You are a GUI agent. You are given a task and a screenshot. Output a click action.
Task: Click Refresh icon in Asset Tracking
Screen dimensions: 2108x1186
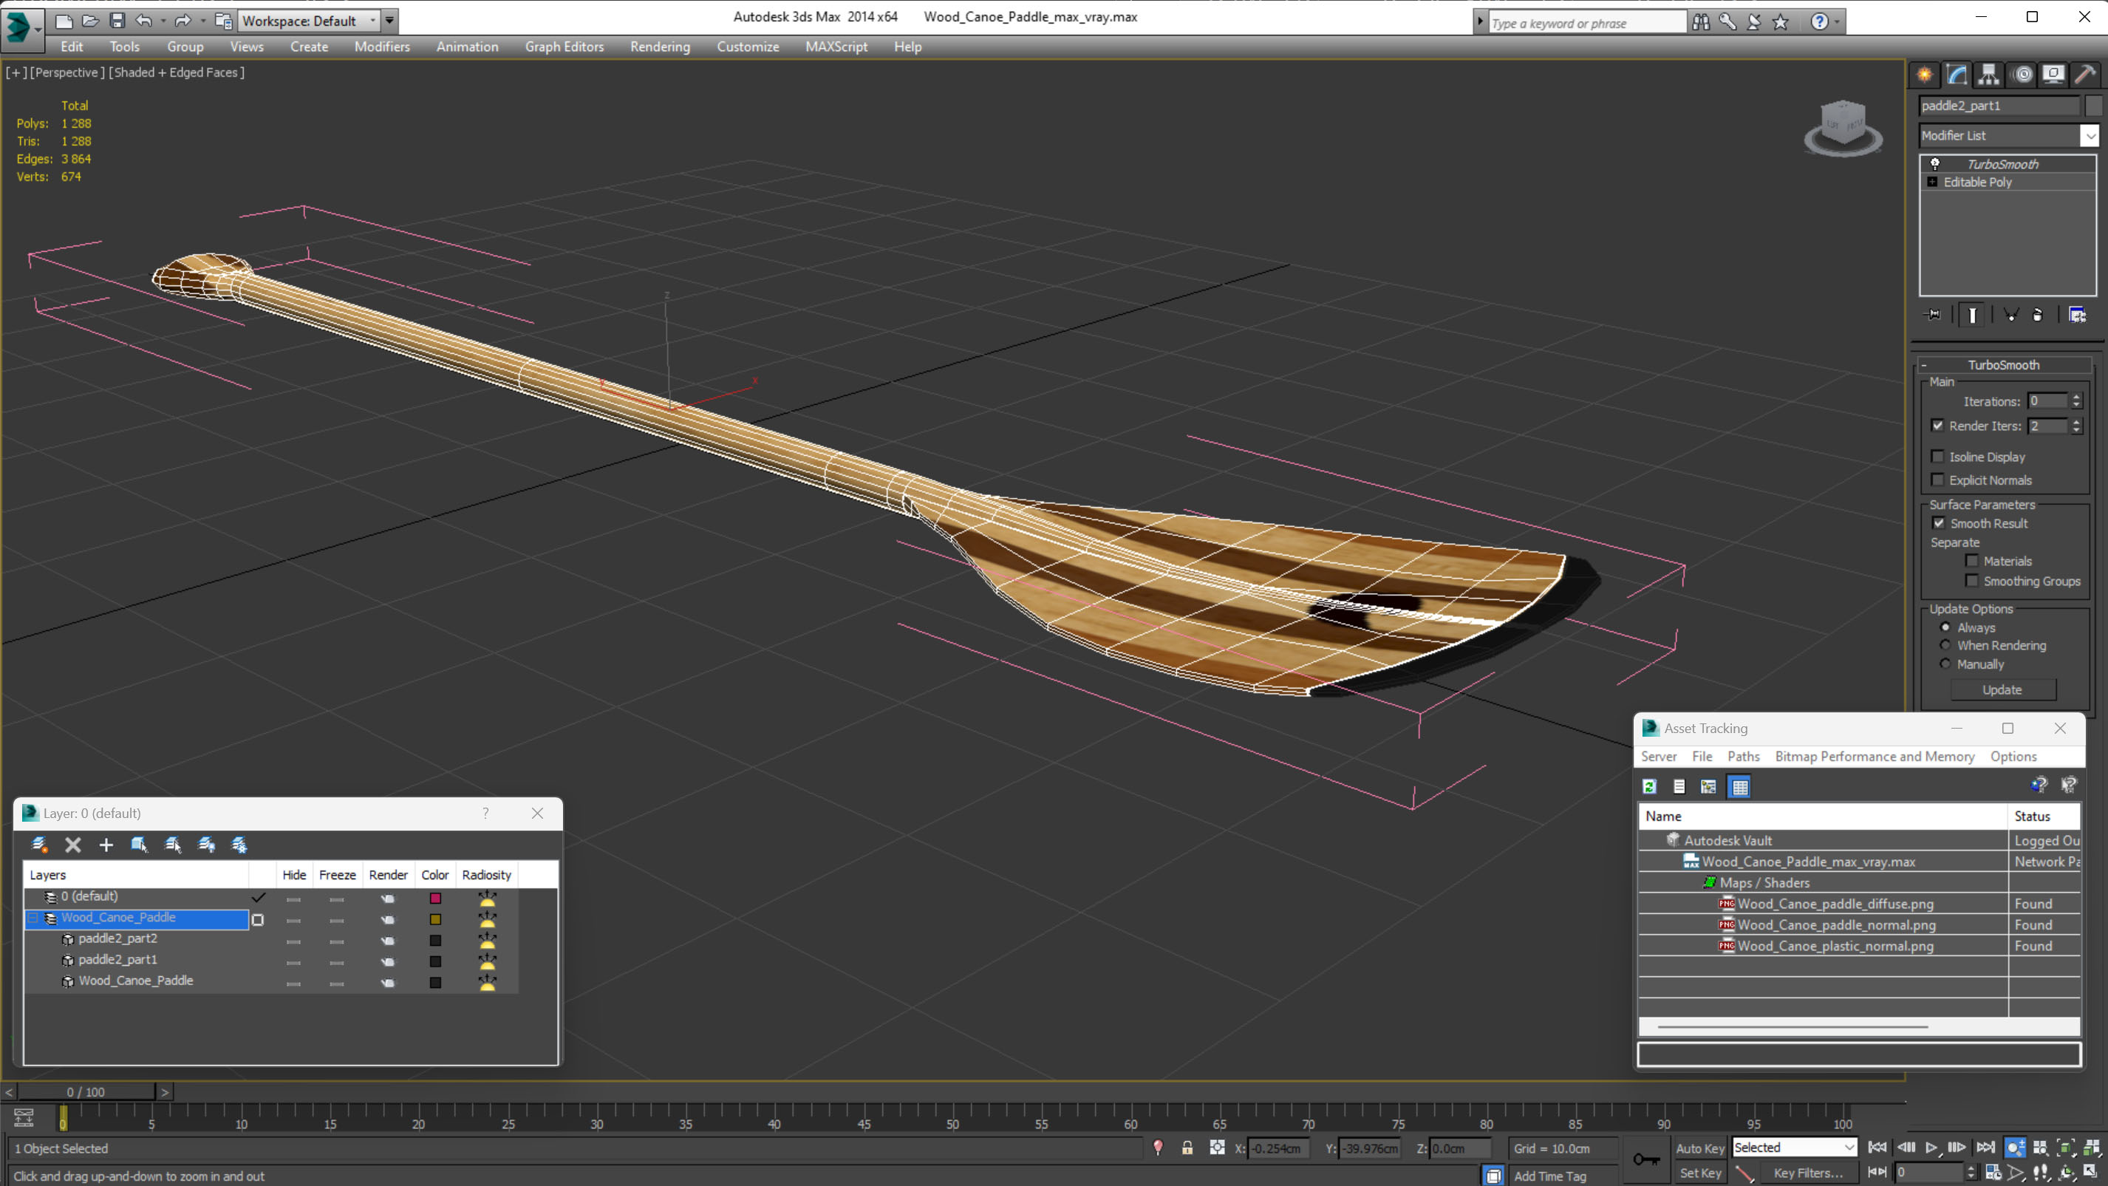coord(1650,786)
